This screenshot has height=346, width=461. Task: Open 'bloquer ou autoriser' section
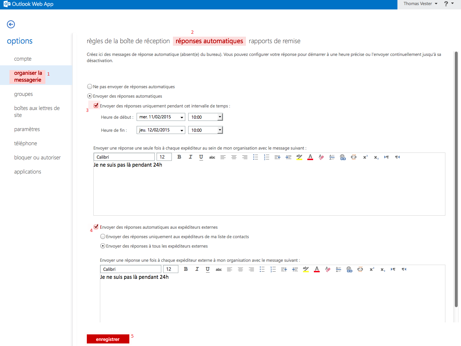tap(37, 158)
